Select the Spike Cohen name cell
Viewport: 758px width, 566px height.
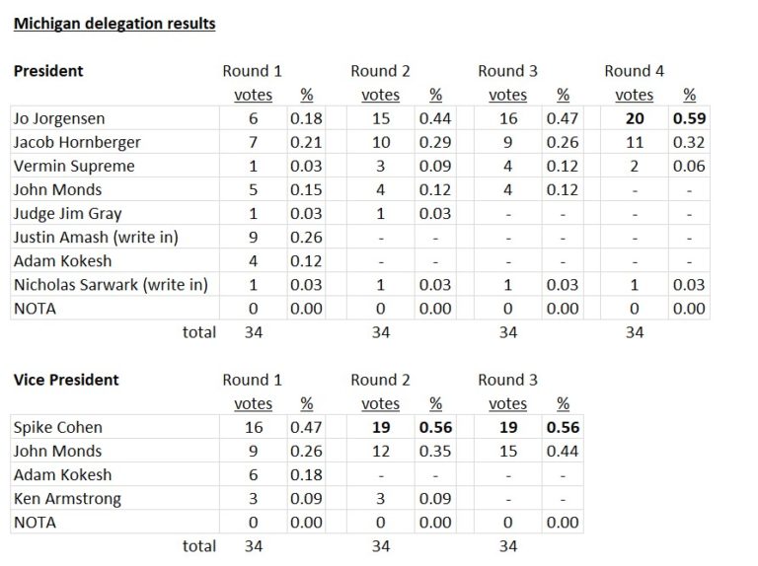point(57,427)
